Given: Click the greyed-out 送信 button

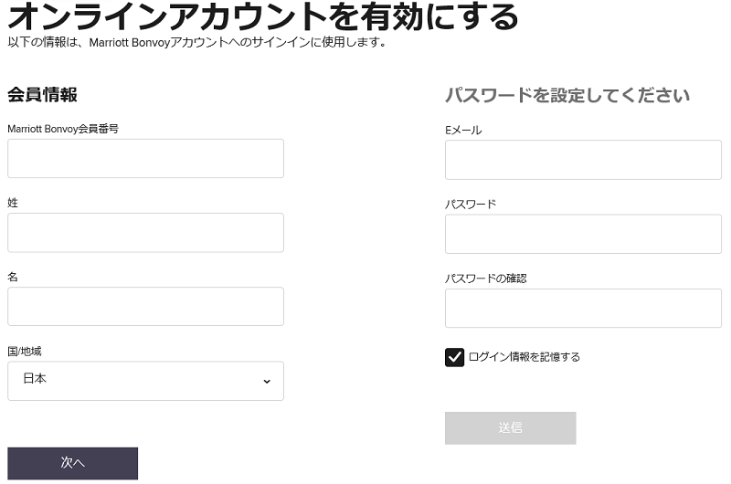Looking at the screenshot, I should click(511, 428).
